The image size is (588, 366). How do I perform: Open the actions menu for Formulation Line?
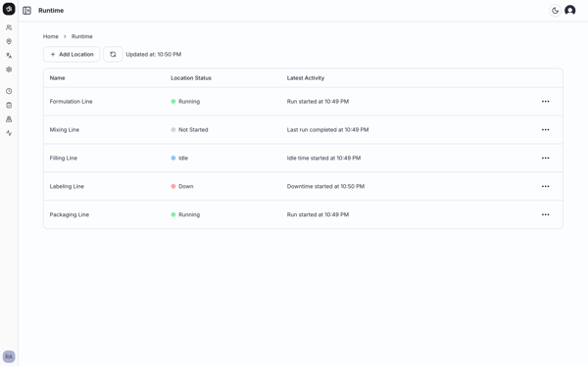[x=545, y=102]
